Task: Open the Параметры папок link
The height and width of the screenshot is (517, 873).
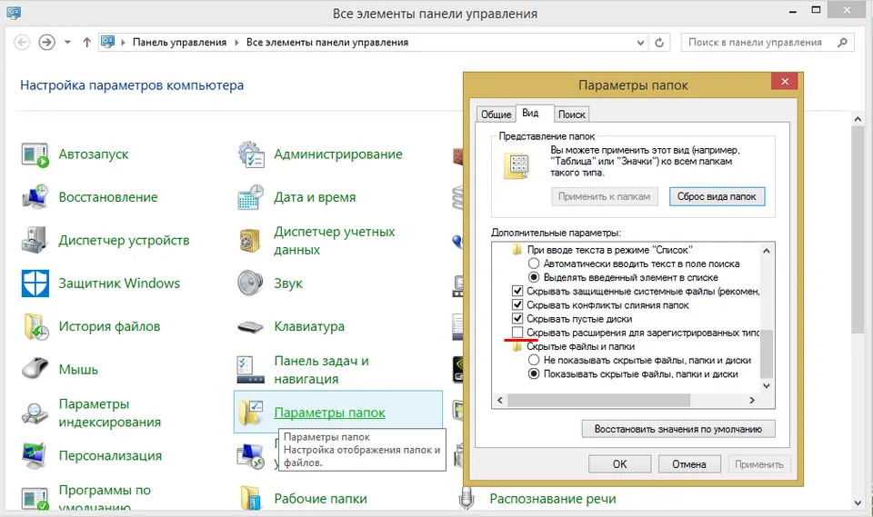Action: click(x=329, y=413)
